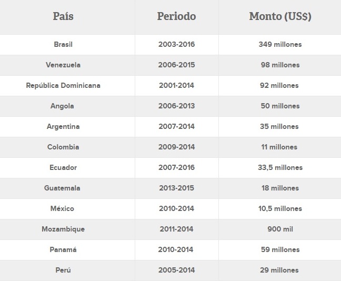Click the Guatemala period 2013-2015
Screen dimensions: 341x281
click(176, 188)
